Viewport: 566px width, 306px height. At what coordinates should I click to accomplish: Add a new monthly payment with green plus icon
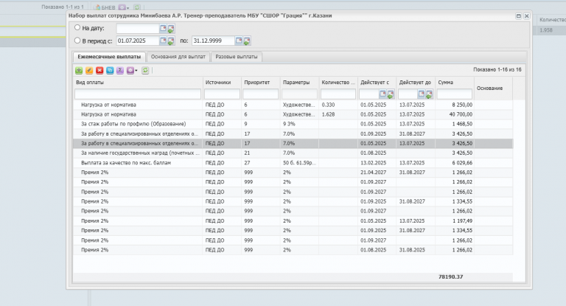tap(79, 71)
